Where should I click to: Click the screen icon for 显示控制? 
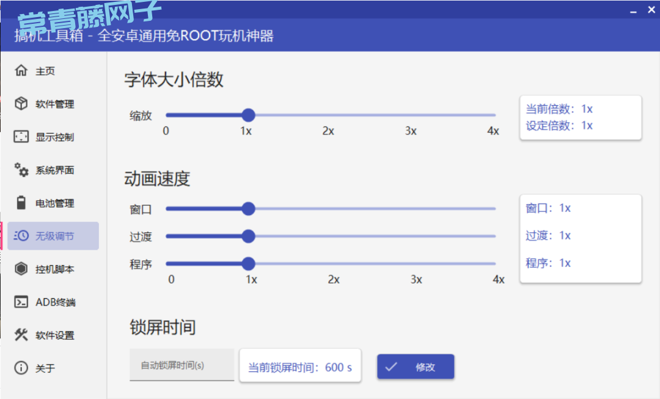pyautogui.click(x=21, y=137)
